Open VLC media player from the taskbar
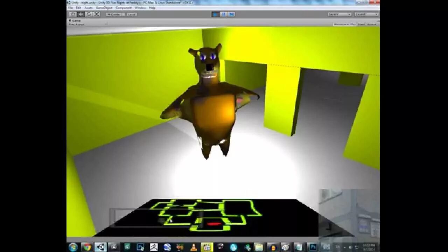Screen dimensions: 448x252 tap(193, 247)
